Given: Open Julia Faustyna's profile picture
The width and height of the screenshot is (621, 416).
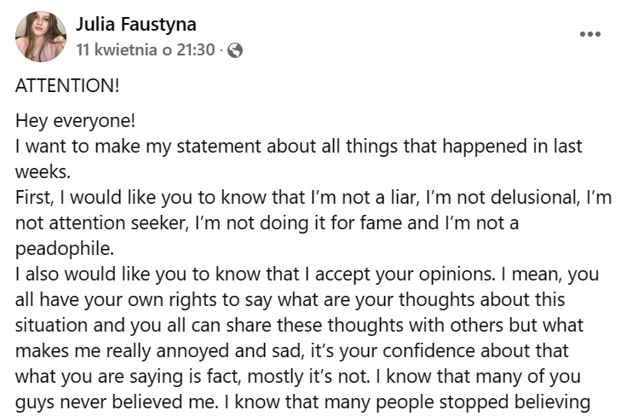Looking at the screenshot, I should (x=41, y=37).
